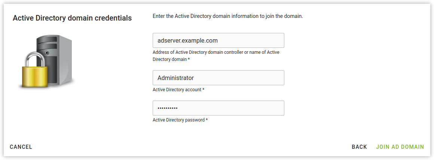The height and width of the screenshot is (160, 434).
Task: Click the 'Active Directory account *' label
Action: click(x=178, y=90)
